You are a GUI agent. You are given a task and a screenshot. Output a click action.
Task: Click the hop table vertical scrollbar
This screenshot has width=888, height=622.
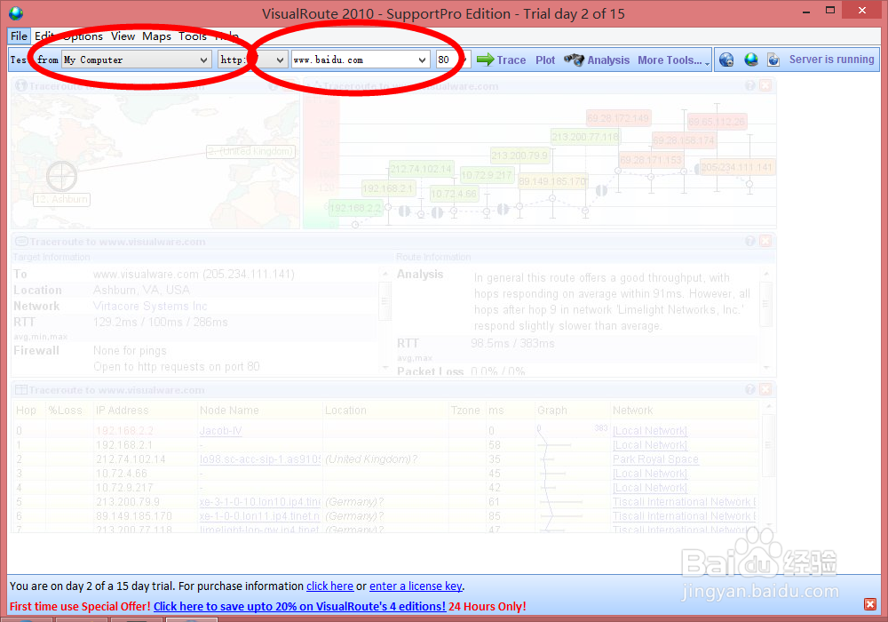(768, 444)
